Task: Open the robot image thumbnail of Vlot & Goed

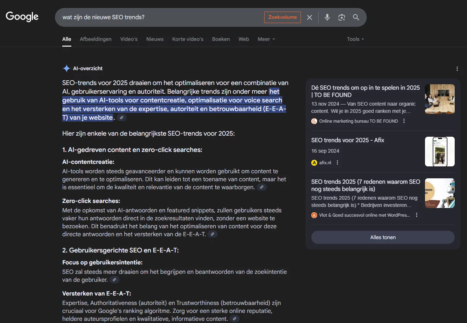Action: 440,193
